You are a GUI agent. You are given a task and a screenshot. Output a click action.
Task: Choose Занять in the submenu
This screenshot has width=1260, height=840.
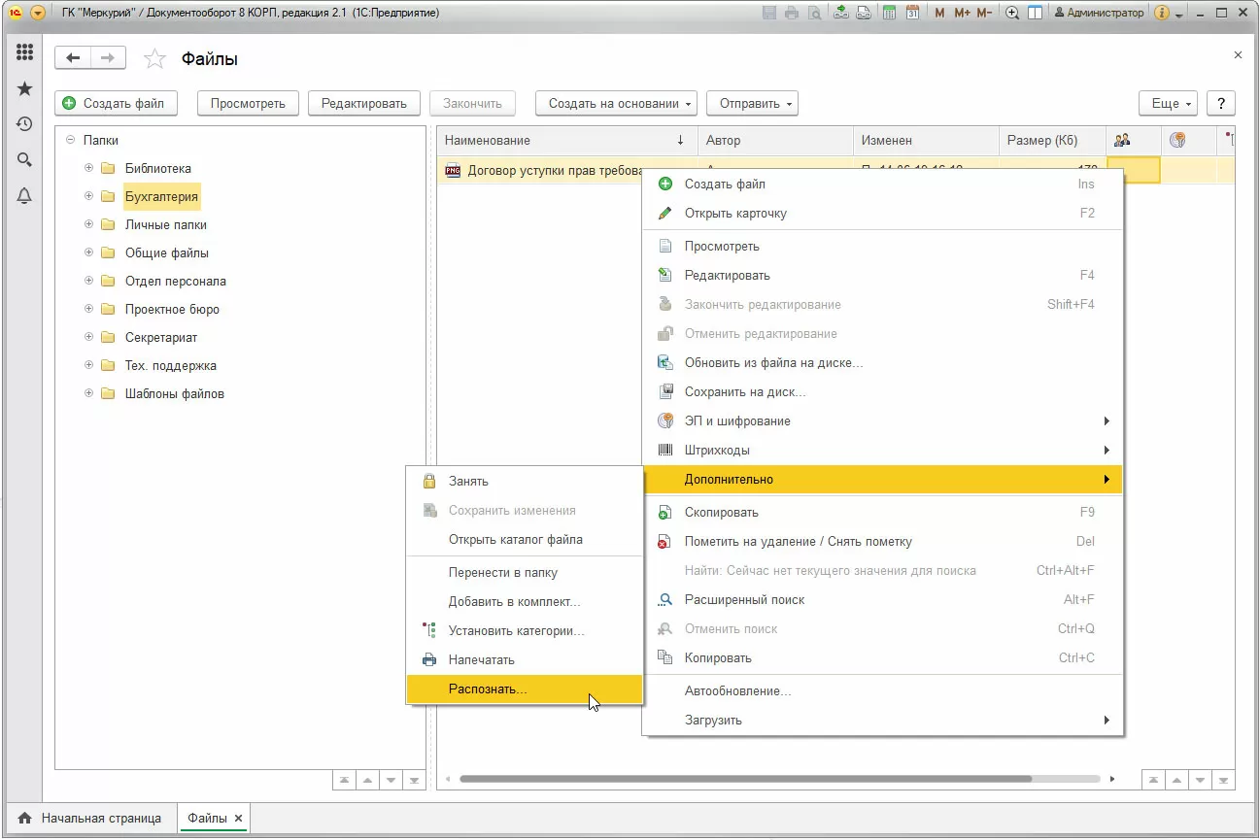524,481
